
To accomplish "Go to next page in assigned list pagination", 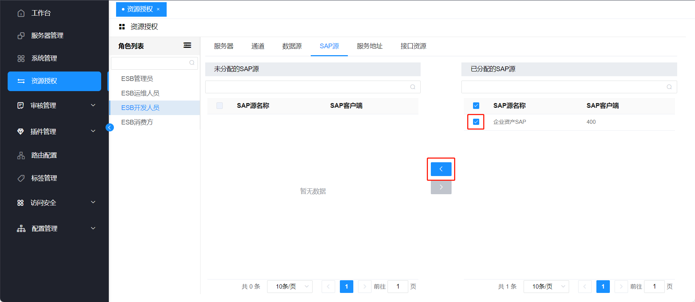I will coord(621,286).
